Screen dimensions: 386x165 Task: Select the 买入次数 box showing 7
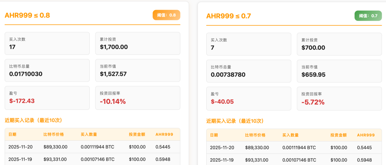tap(249, 44)
